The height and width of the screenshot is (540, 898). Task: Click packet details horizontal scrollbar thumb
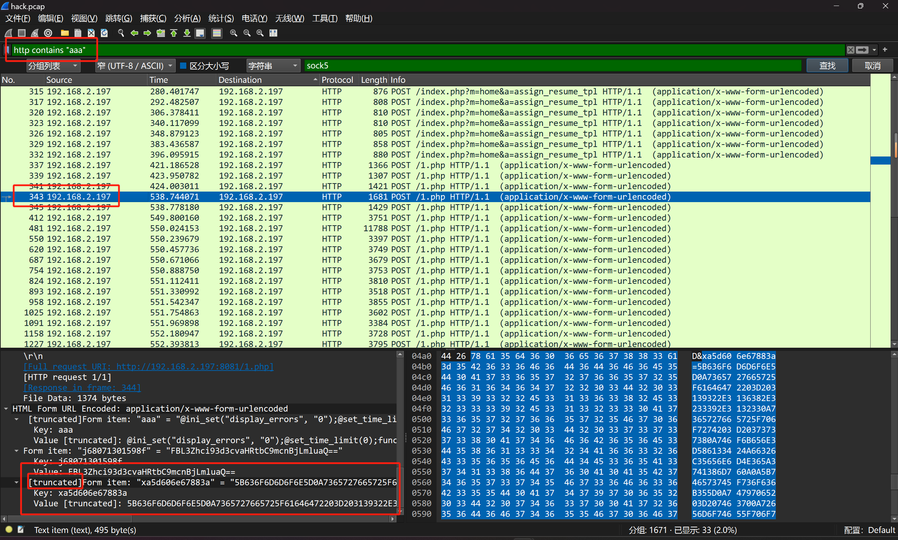click(x=69, y=519)
